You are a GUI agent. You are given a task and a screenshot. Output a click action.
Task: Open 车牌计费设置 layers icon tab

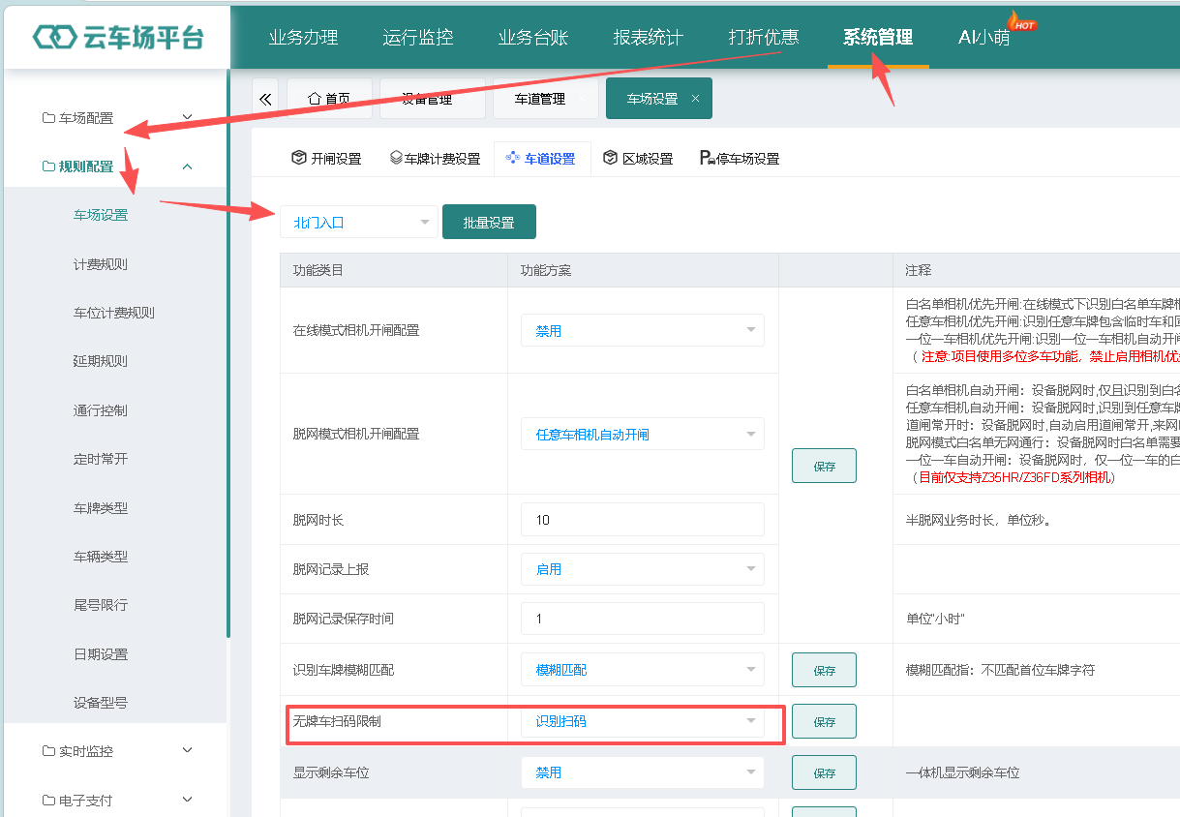tap(396, 158)
